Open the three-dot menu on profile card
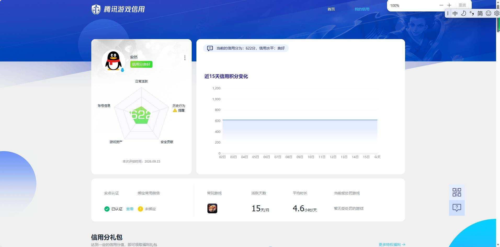The width and height of the screenshot is (500, 247). click(185, 58)
